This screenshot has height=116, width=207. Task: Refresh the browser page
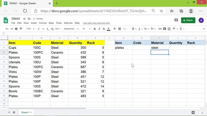point(25,11)
